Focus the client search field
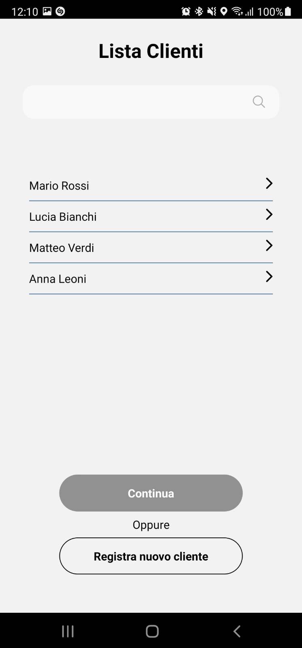 [151, 102]
